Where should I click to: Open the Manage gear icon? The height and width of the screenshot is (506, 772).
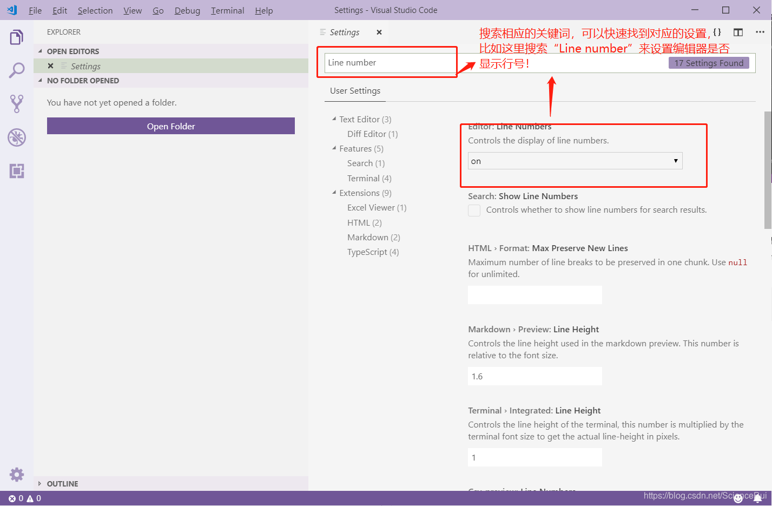pos(17,475)
